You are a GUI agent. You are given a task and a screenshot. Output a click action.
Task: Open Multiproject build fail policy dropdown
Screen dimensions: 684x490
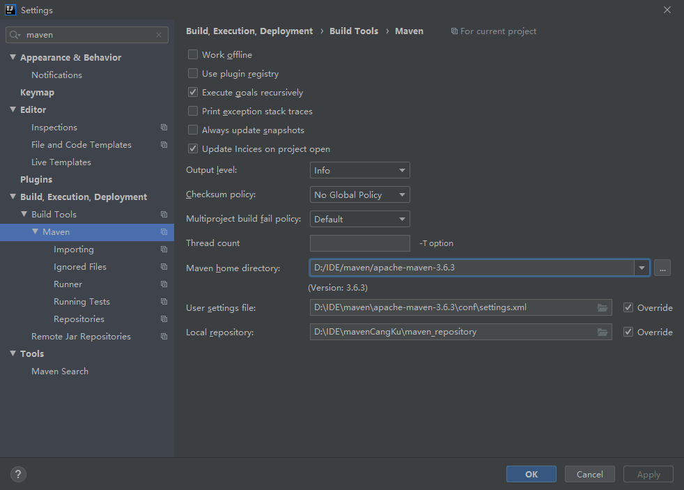click(360, 219)
